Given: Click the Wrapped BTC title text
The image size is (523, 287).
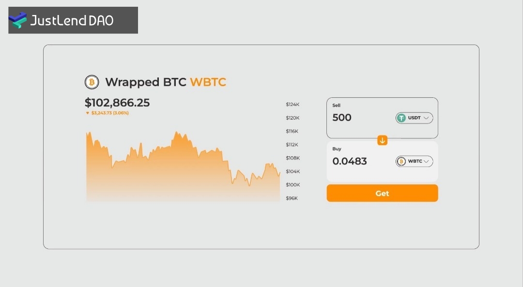Looking at the screenshot, I should [146, 82].
